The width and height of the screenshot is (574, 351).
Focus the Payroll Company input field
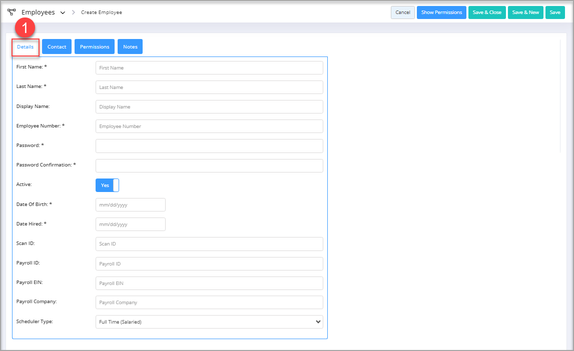(209, 302)
